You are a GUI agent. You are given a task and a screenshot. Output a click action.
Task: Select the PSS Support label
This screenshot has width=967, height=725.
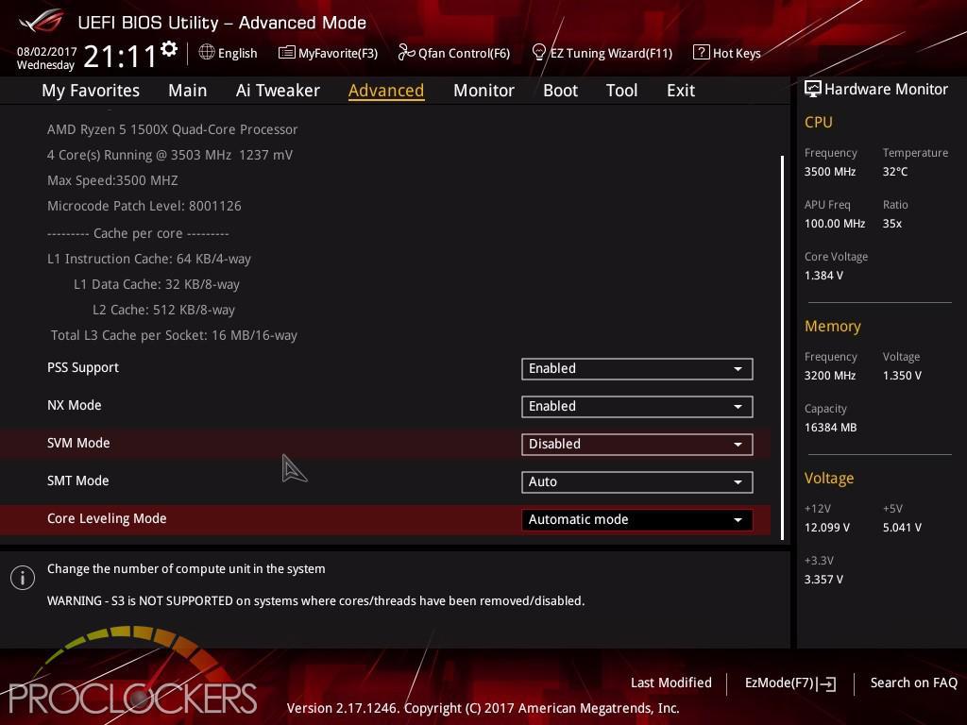tap(83, 367)
